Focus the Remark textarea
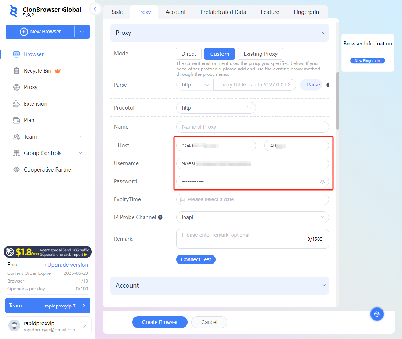 click(x=252, y=239)
